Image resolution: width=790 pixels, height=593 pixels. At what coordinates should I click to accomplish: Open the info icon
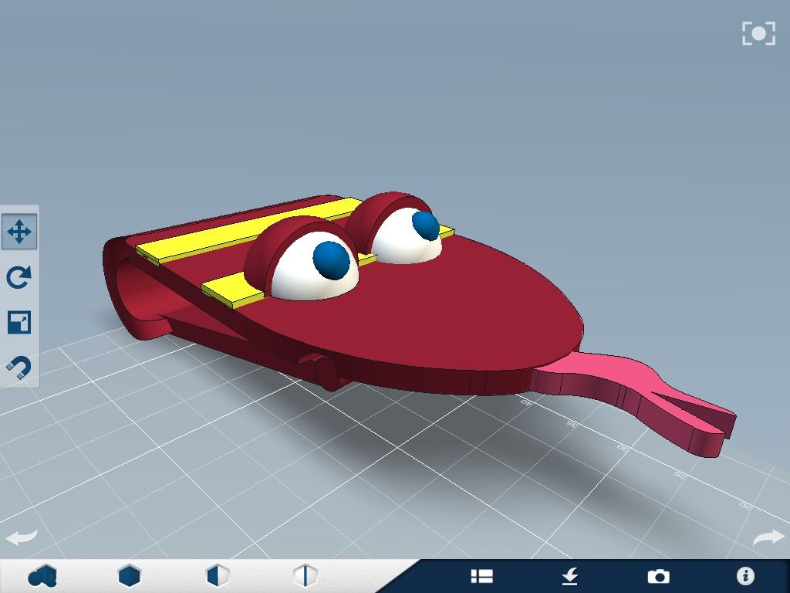(x=746, y=576)
